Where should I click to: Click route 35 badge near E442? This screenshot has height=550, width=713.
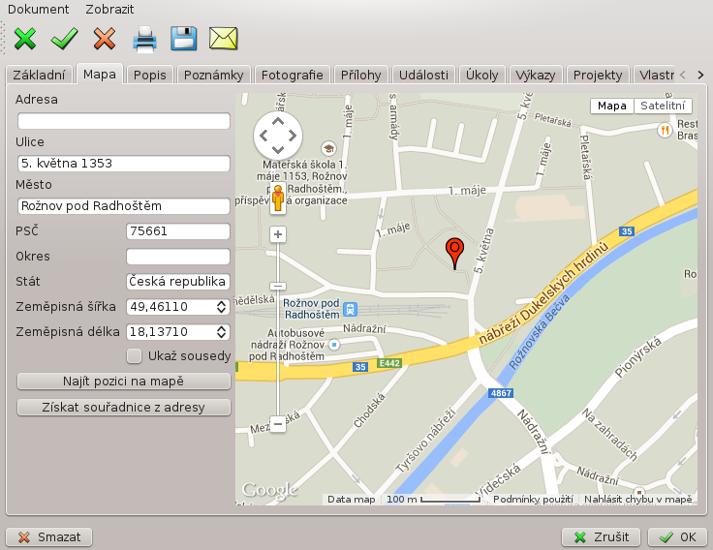360,367
